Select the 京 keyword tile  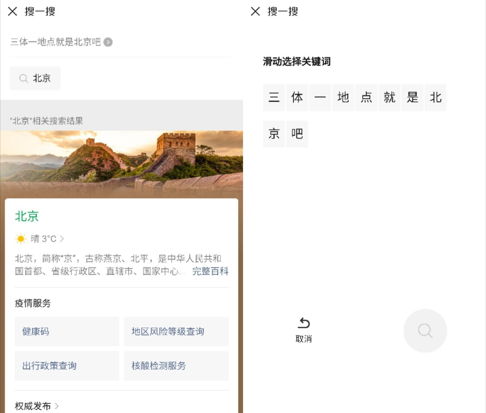(x=274, y=134)
